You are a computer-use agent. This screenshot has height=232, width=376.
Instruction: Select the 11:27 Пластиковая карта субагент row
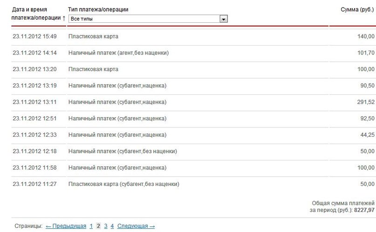pos(193,184)
